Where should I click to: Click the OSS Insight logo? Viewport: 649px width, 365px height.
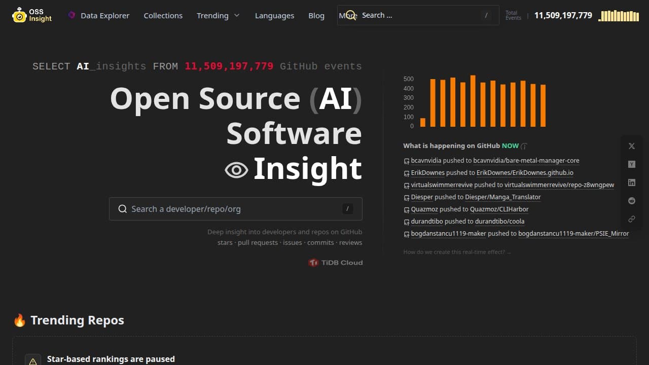[32, 15]
